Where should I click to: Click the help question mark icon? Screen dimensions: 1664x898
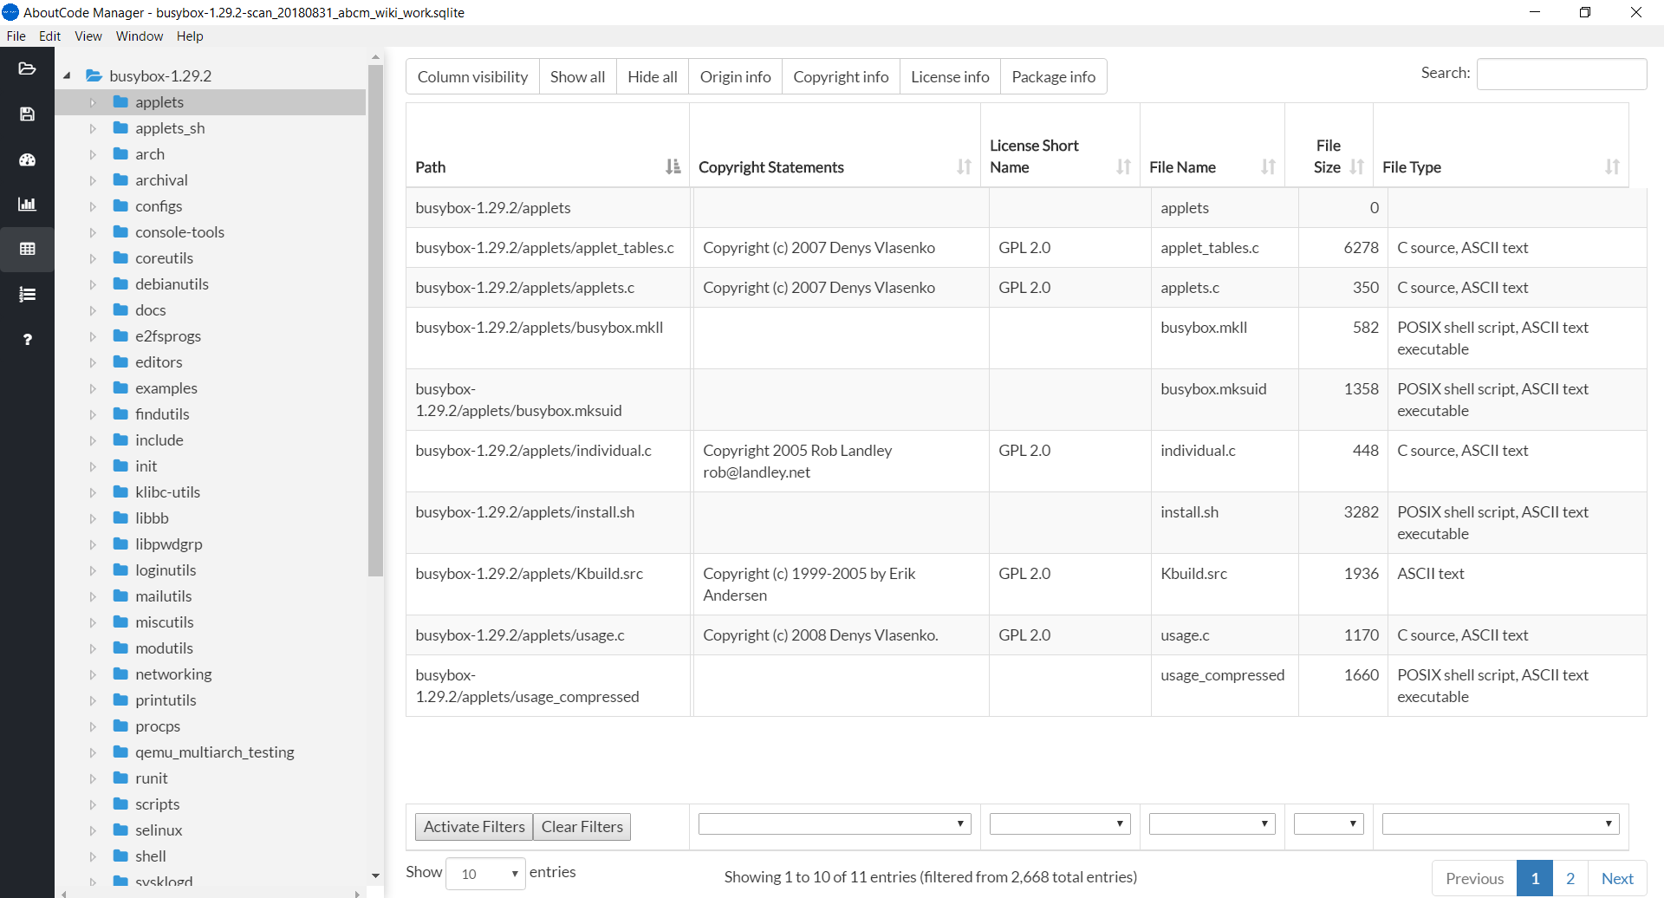click(27, 340)
